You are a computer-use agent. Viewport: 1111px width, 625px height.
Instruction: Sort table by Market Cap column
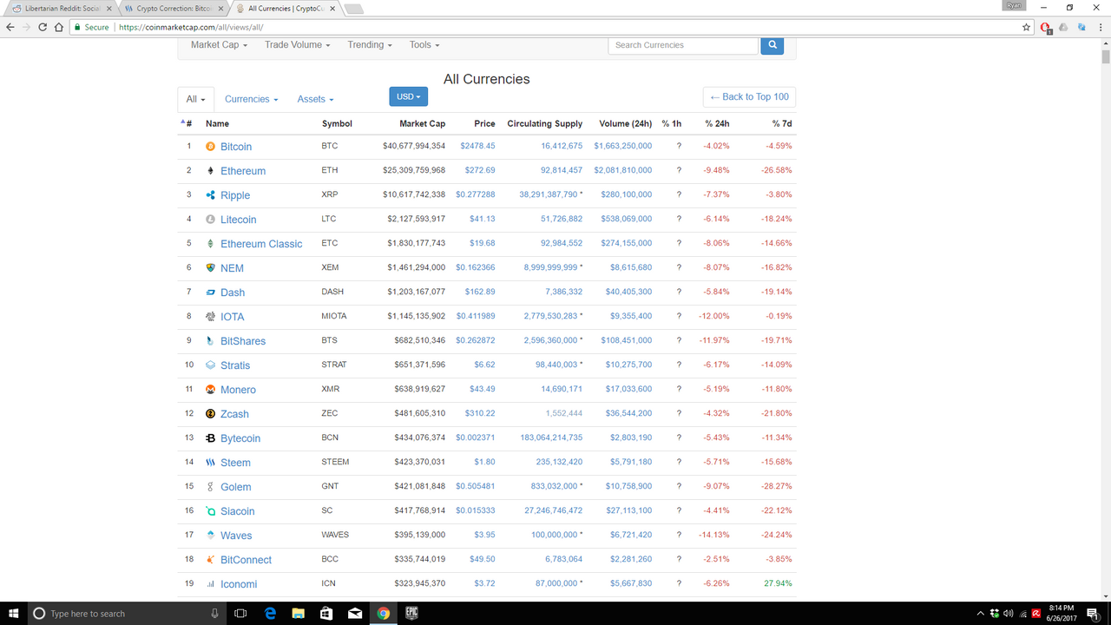coord(422,123)
